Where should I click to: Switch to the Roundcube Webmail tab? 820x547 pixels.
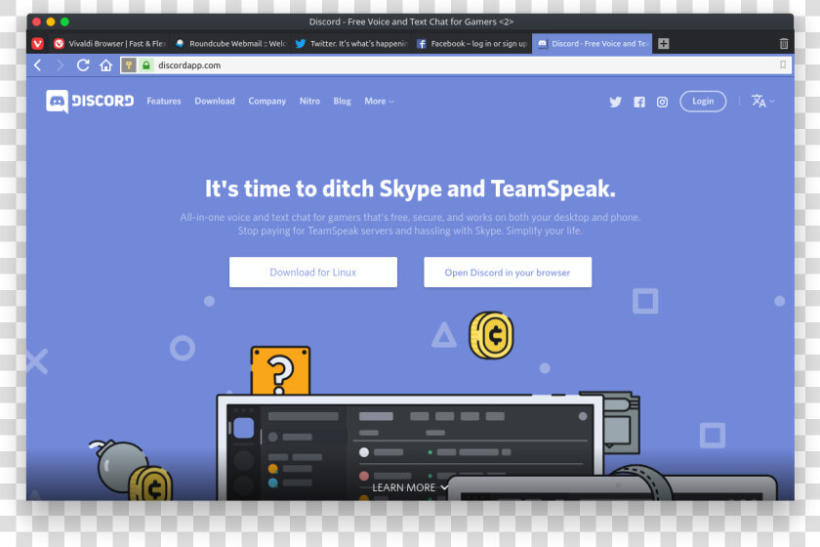230,44
